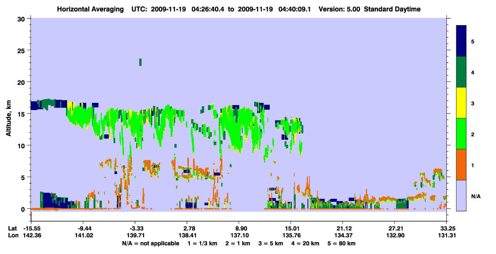Click legend text '3 = 5 km'
Screen dimensions: 496x254
271,243
